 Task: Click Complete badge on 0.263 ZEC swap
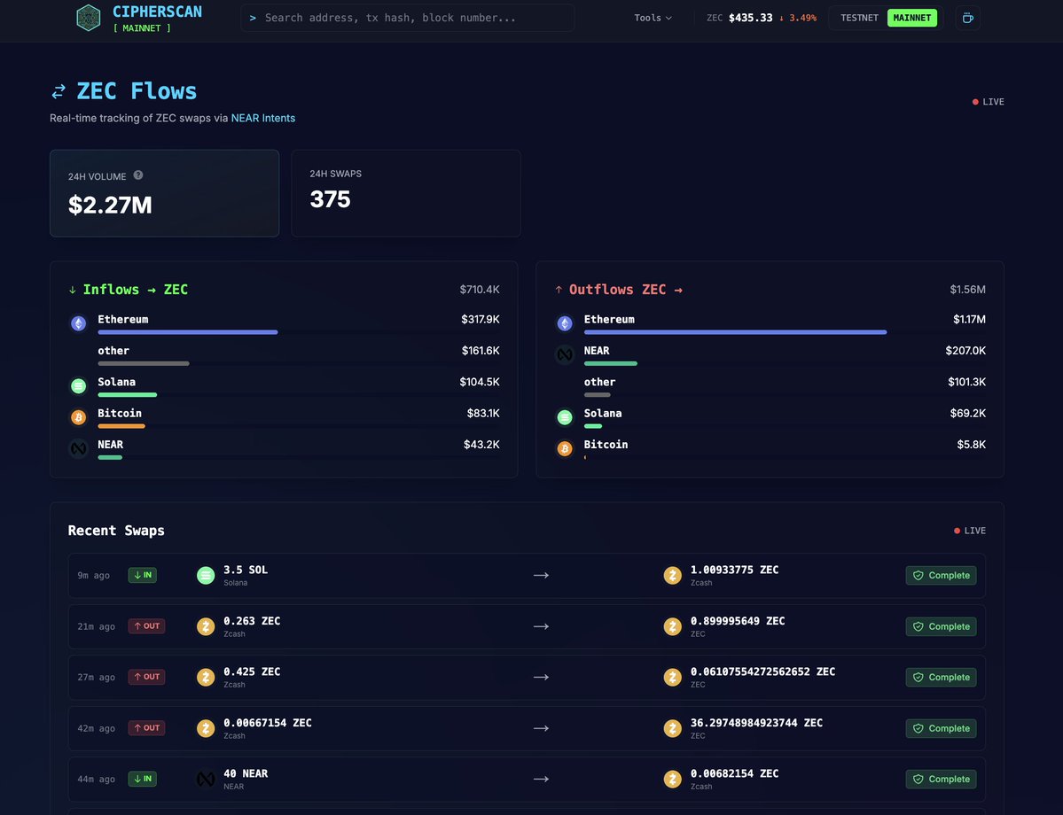pos(941,626)
